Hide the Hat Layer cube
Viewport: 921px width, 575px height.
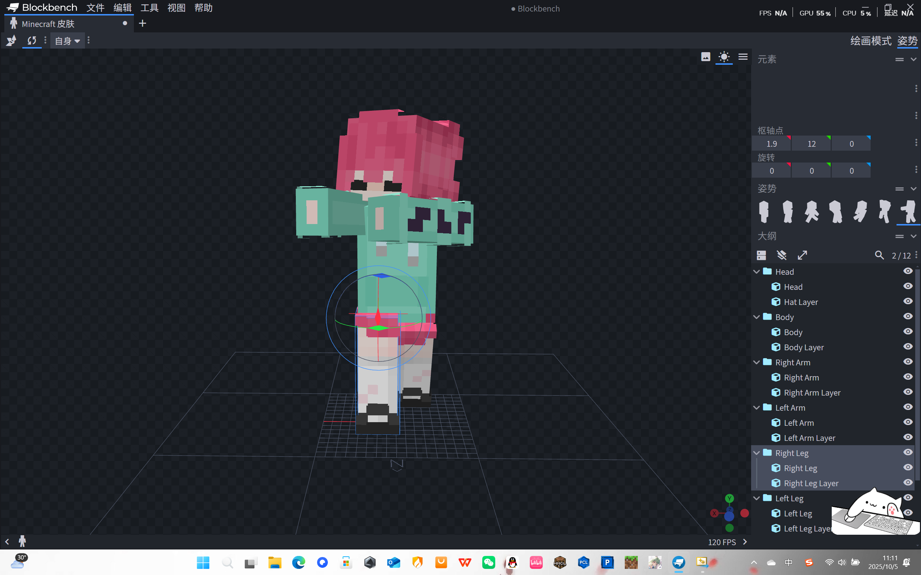[908, 302]
